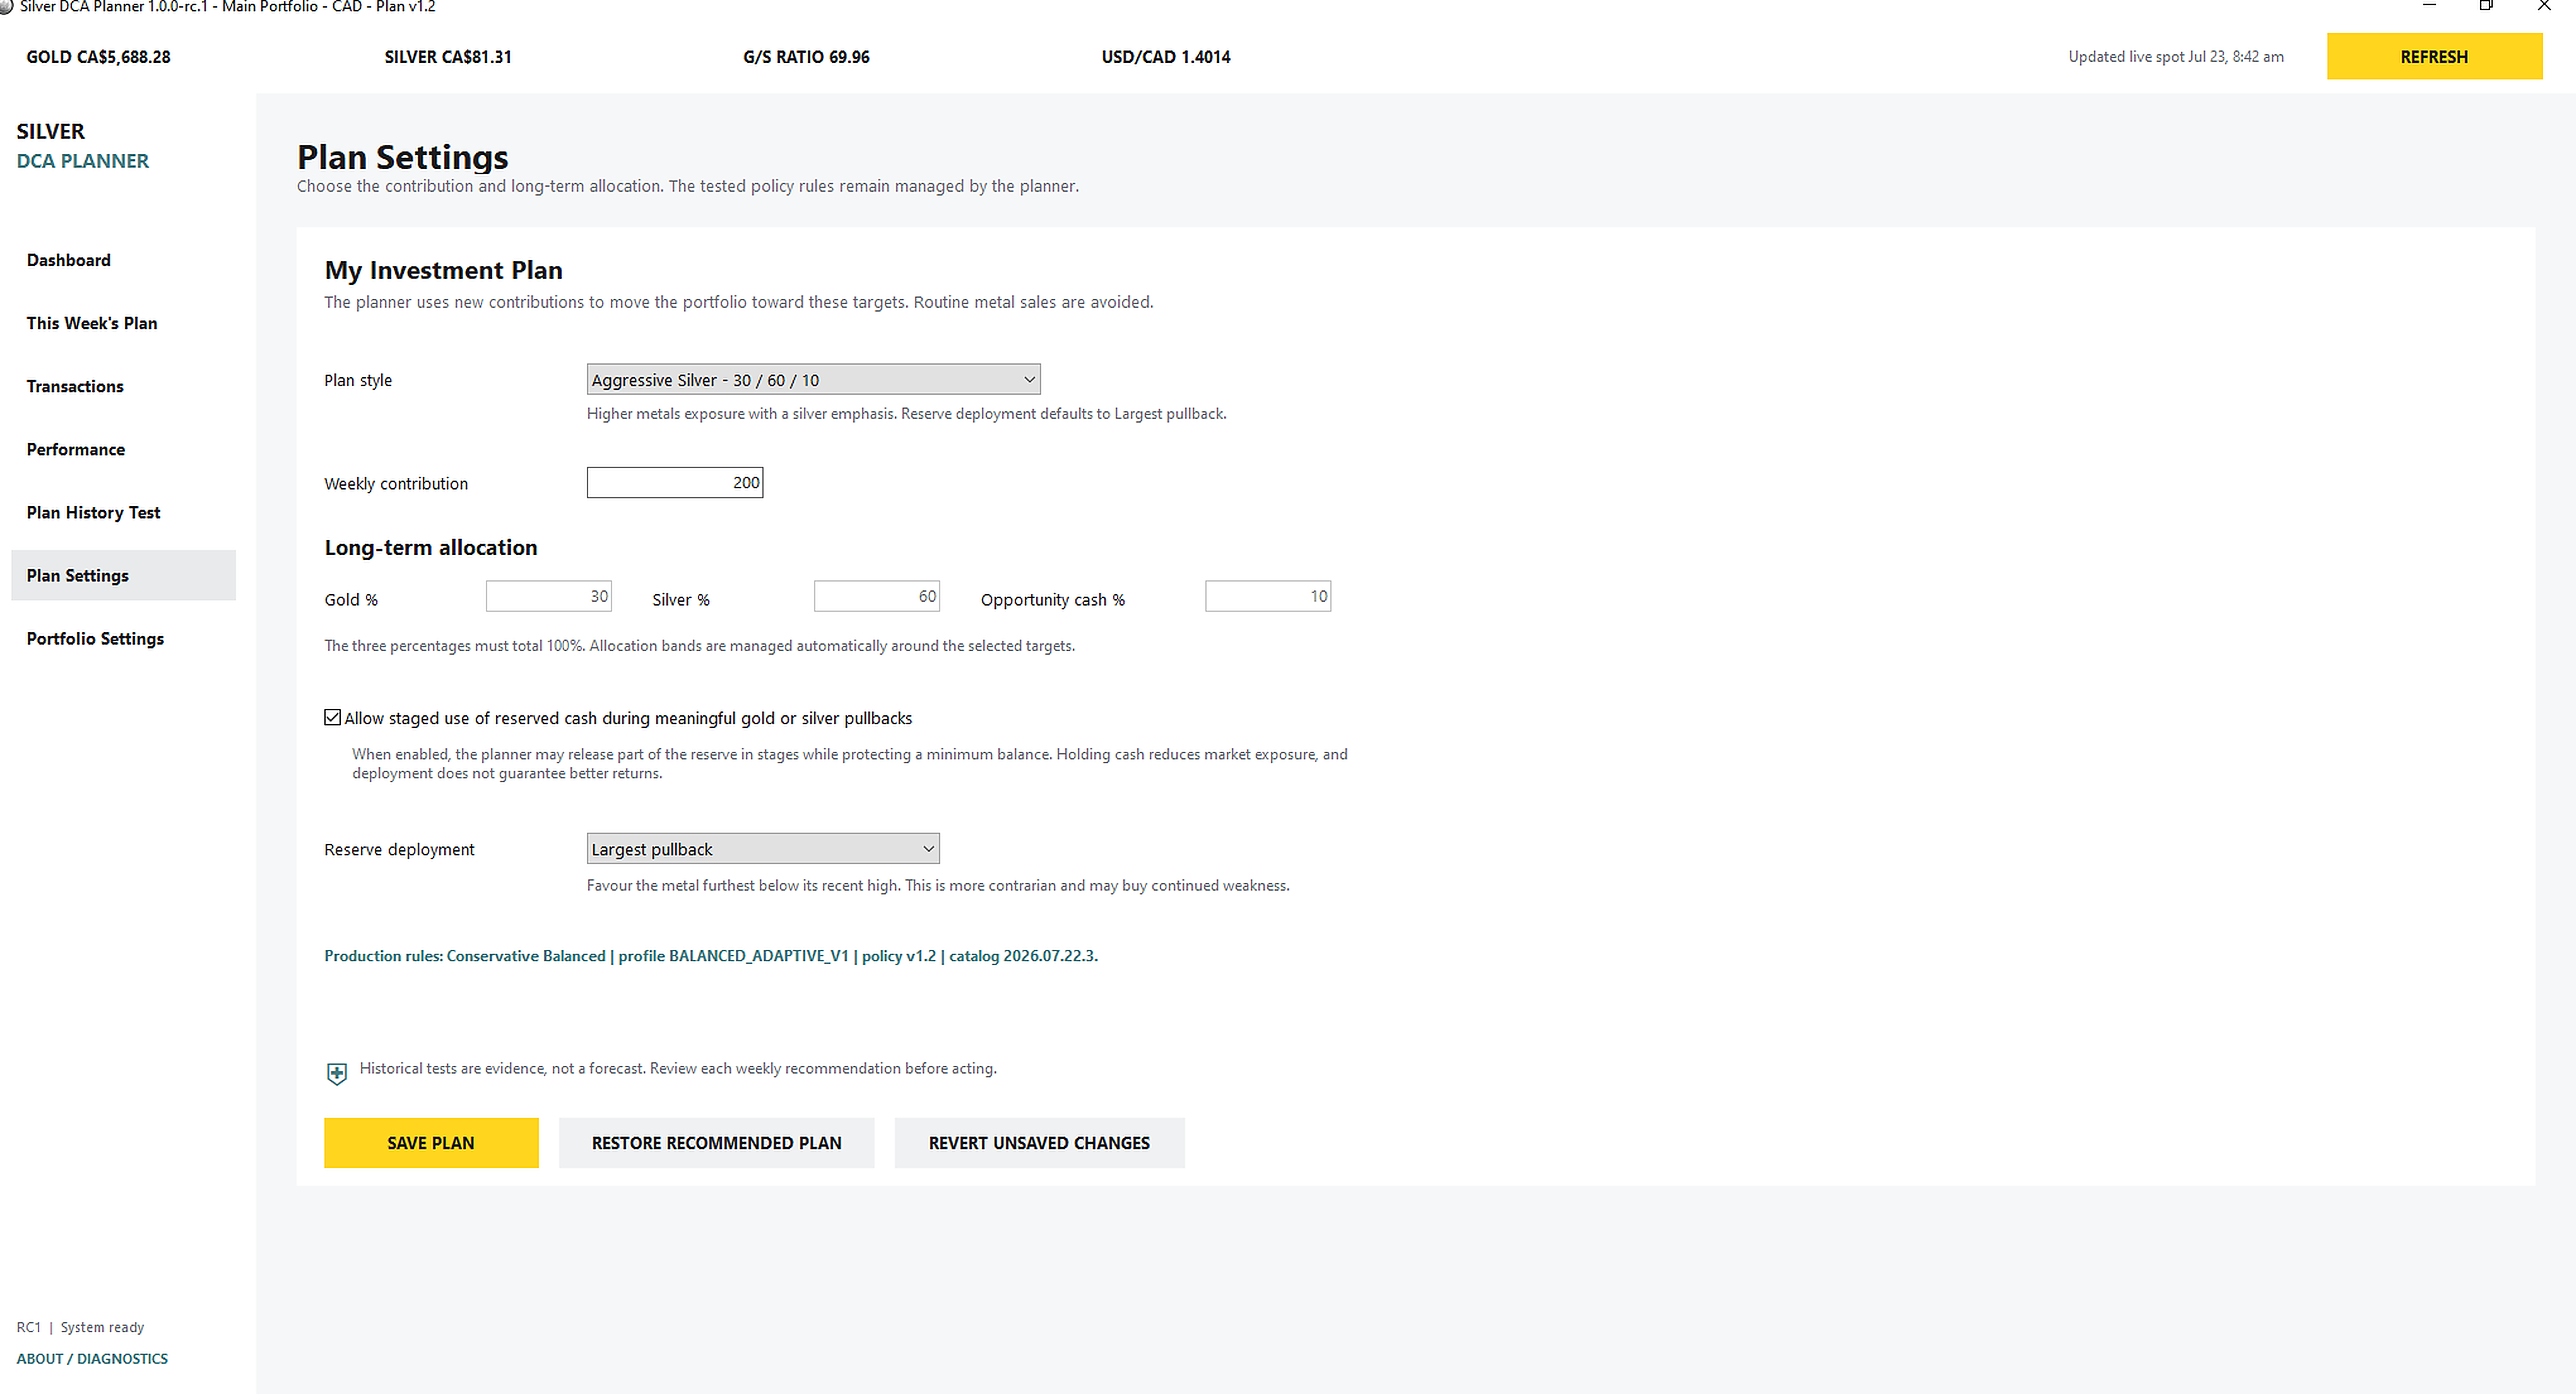Click the Weekly contribution field
The image size is (2576, 1394).
[675, 483]
